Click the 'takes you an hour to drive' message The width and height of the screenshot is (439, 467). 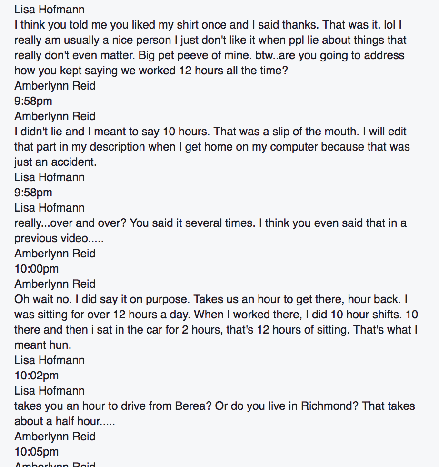(215, 414)
